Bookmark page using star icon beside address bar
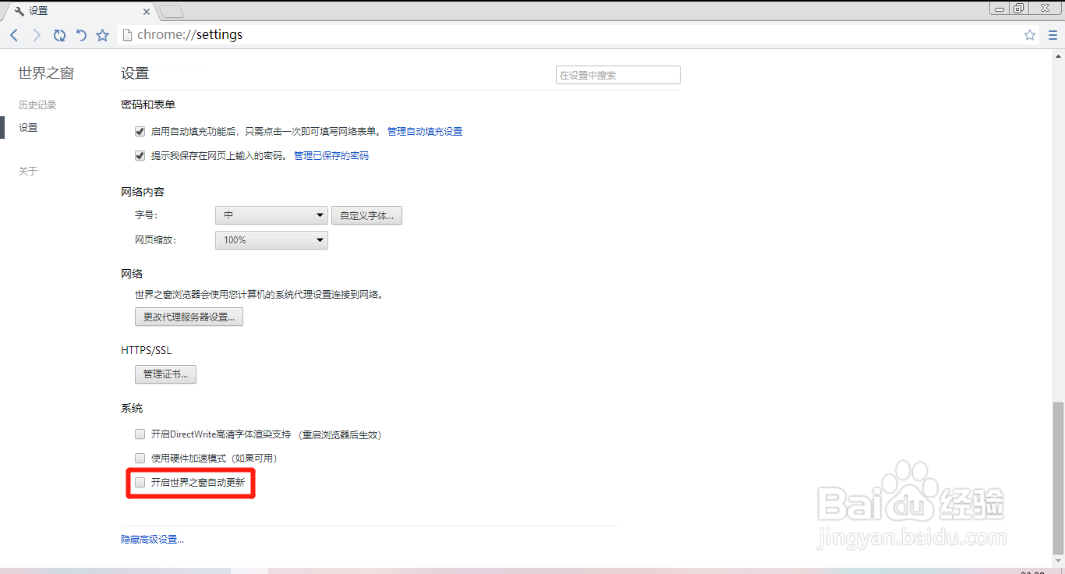 102,35
